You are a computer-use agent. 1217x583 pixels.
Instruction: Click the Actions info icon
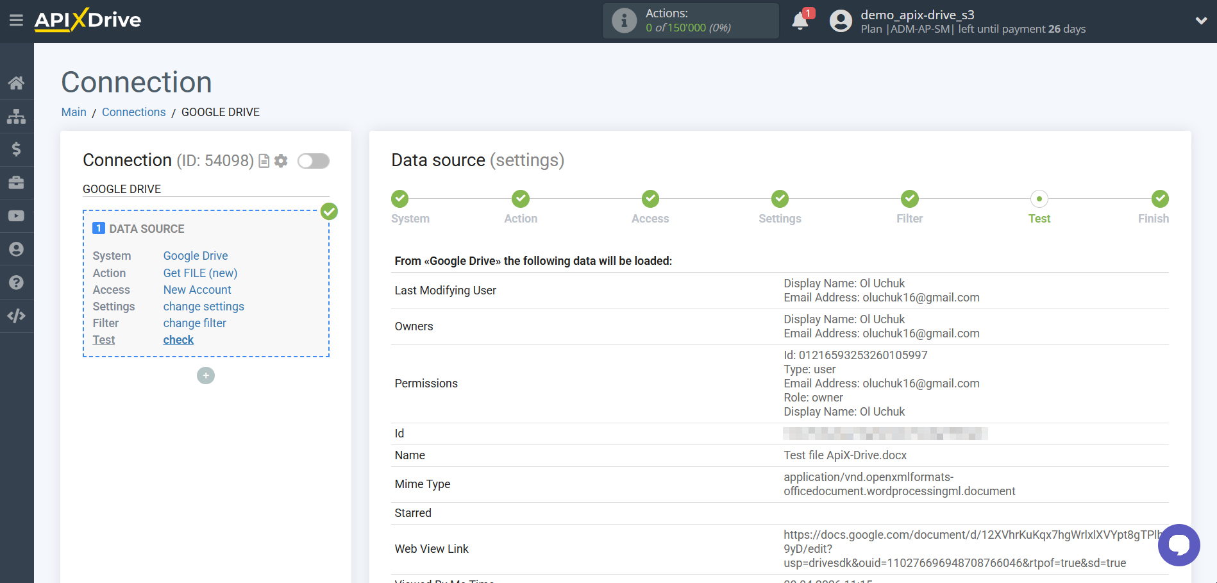click(x=624, y=21)
